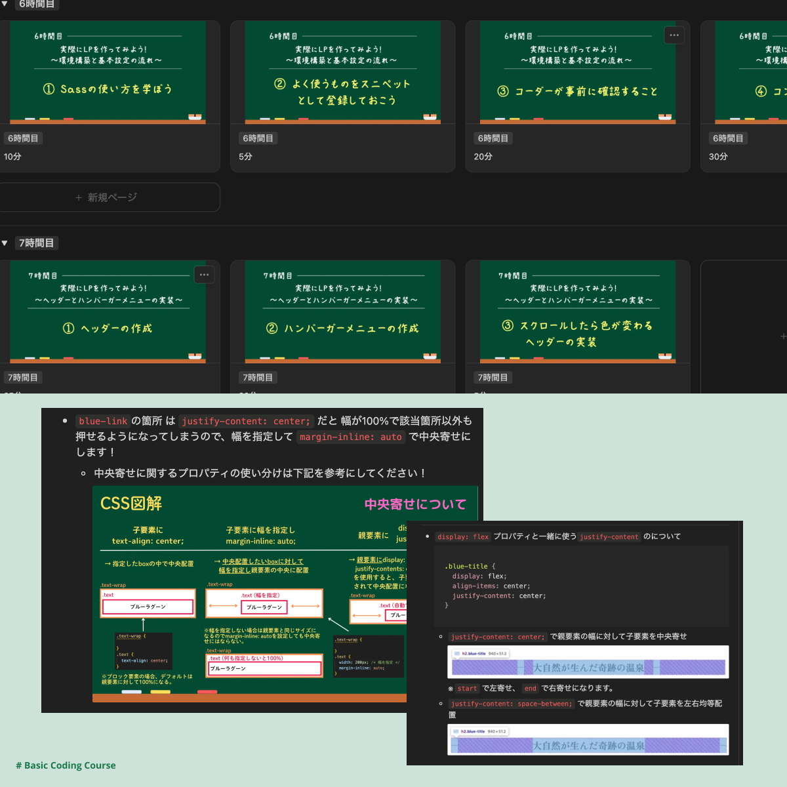
Task: Open the "Basic Coding Course" backlink
Action: tap(66, 765)
